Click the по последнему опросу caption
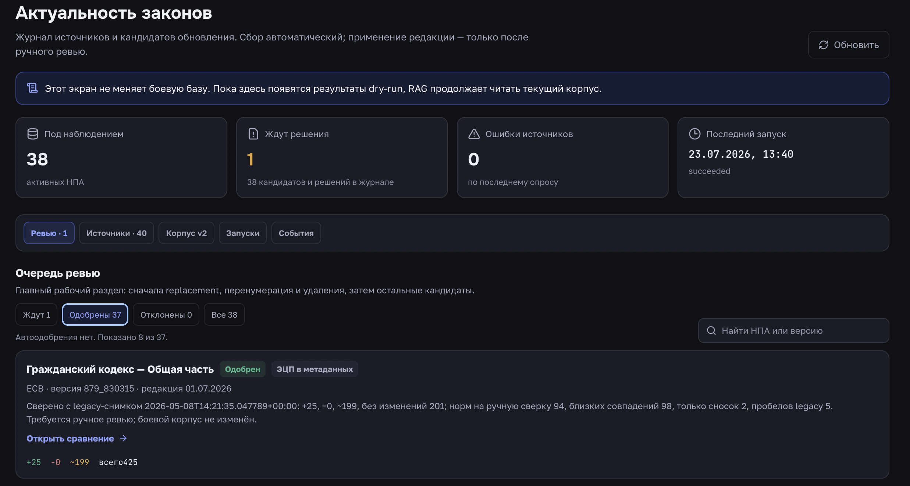Viewport: 910px width, 486px height. tap(513, 182)
